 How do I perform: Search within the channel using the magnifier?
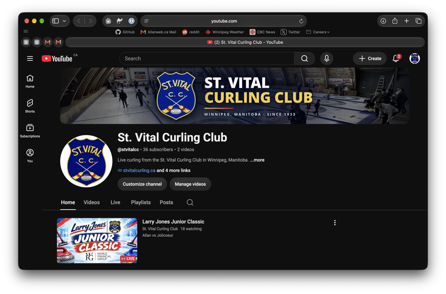click(190, 202)
